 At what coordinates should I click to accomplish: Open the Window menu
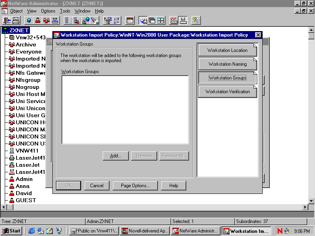click(82, 11)
